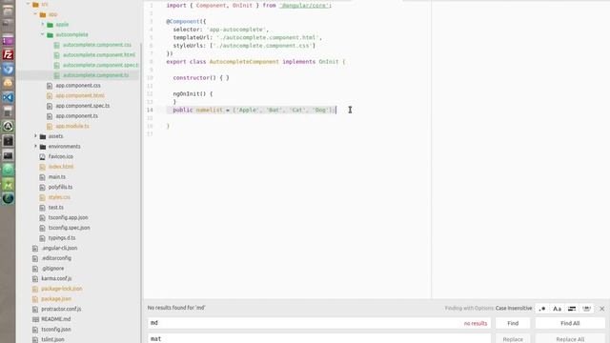Viewport: 610px width, 343px height.
Task: Click the image icon beside favicon.ico
Action: [x=42, y=156]
